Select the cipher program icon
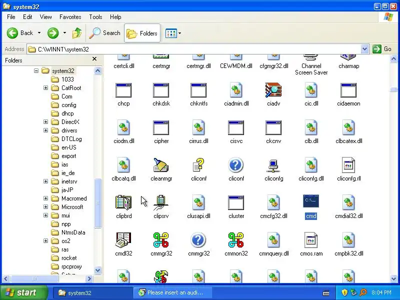Screen dimensions: 400x300 pyautogui.click(x=161, y=127)
